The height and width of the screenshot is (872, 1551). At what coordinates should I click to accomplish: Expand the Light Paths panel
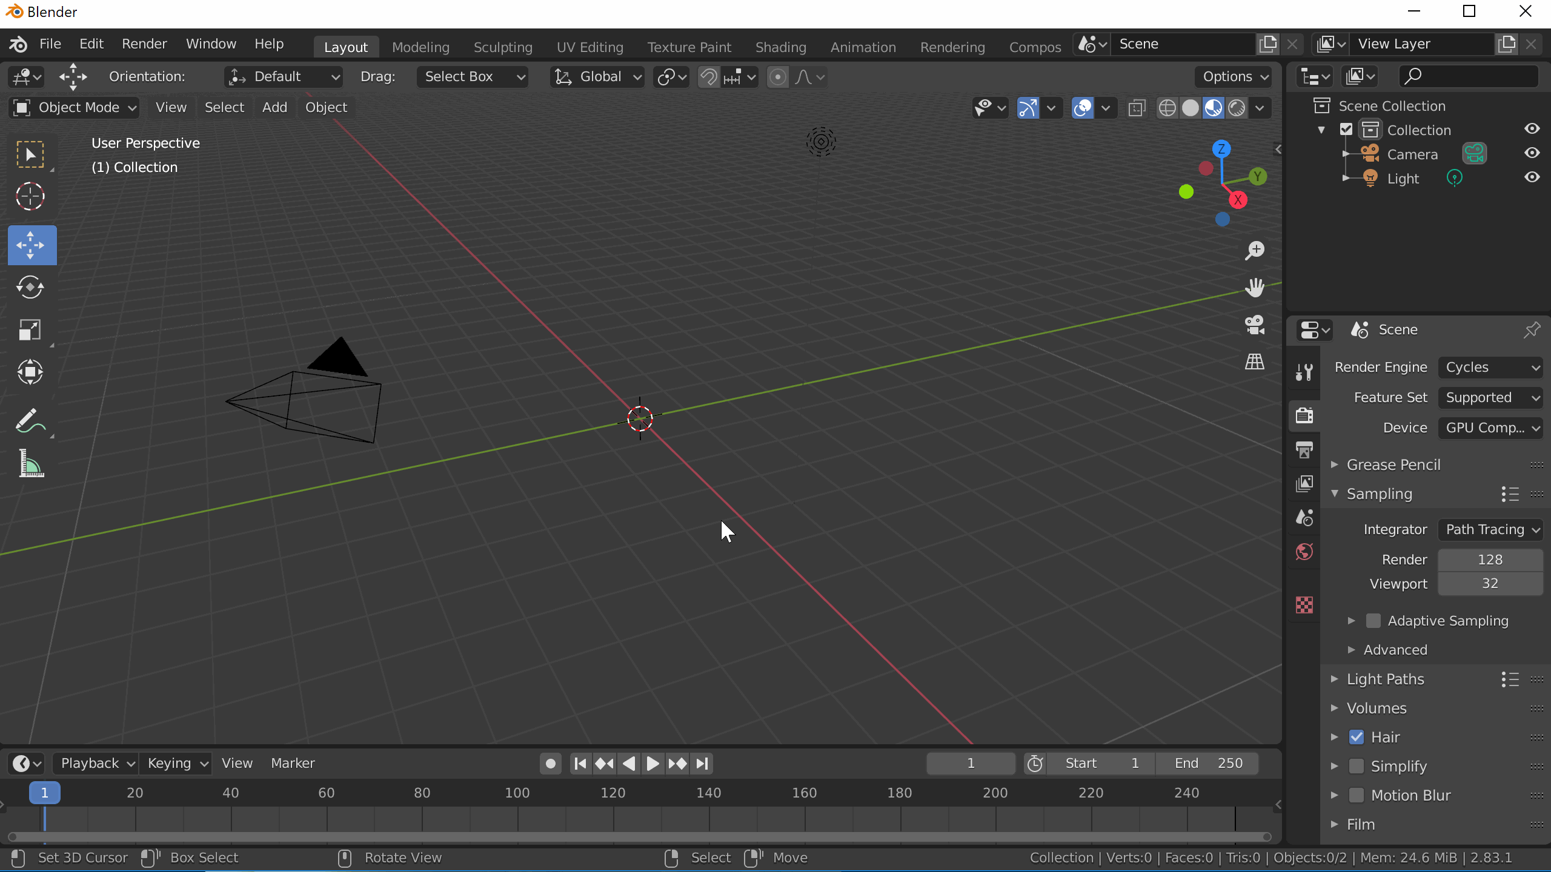1385,679
